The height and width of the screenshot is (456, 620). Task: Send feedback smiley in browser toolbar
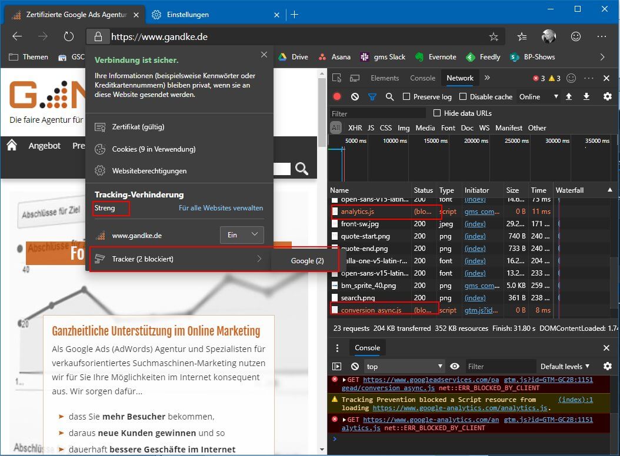[x=576, y=36]
